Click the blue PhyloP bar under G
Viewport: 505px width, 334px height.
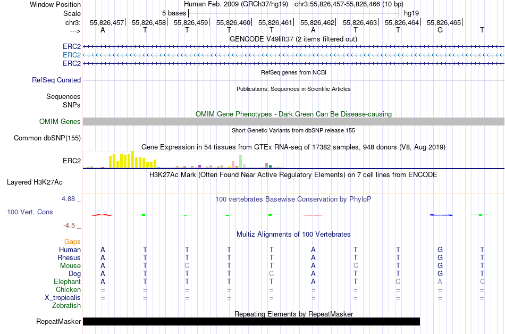click(441, 215)
